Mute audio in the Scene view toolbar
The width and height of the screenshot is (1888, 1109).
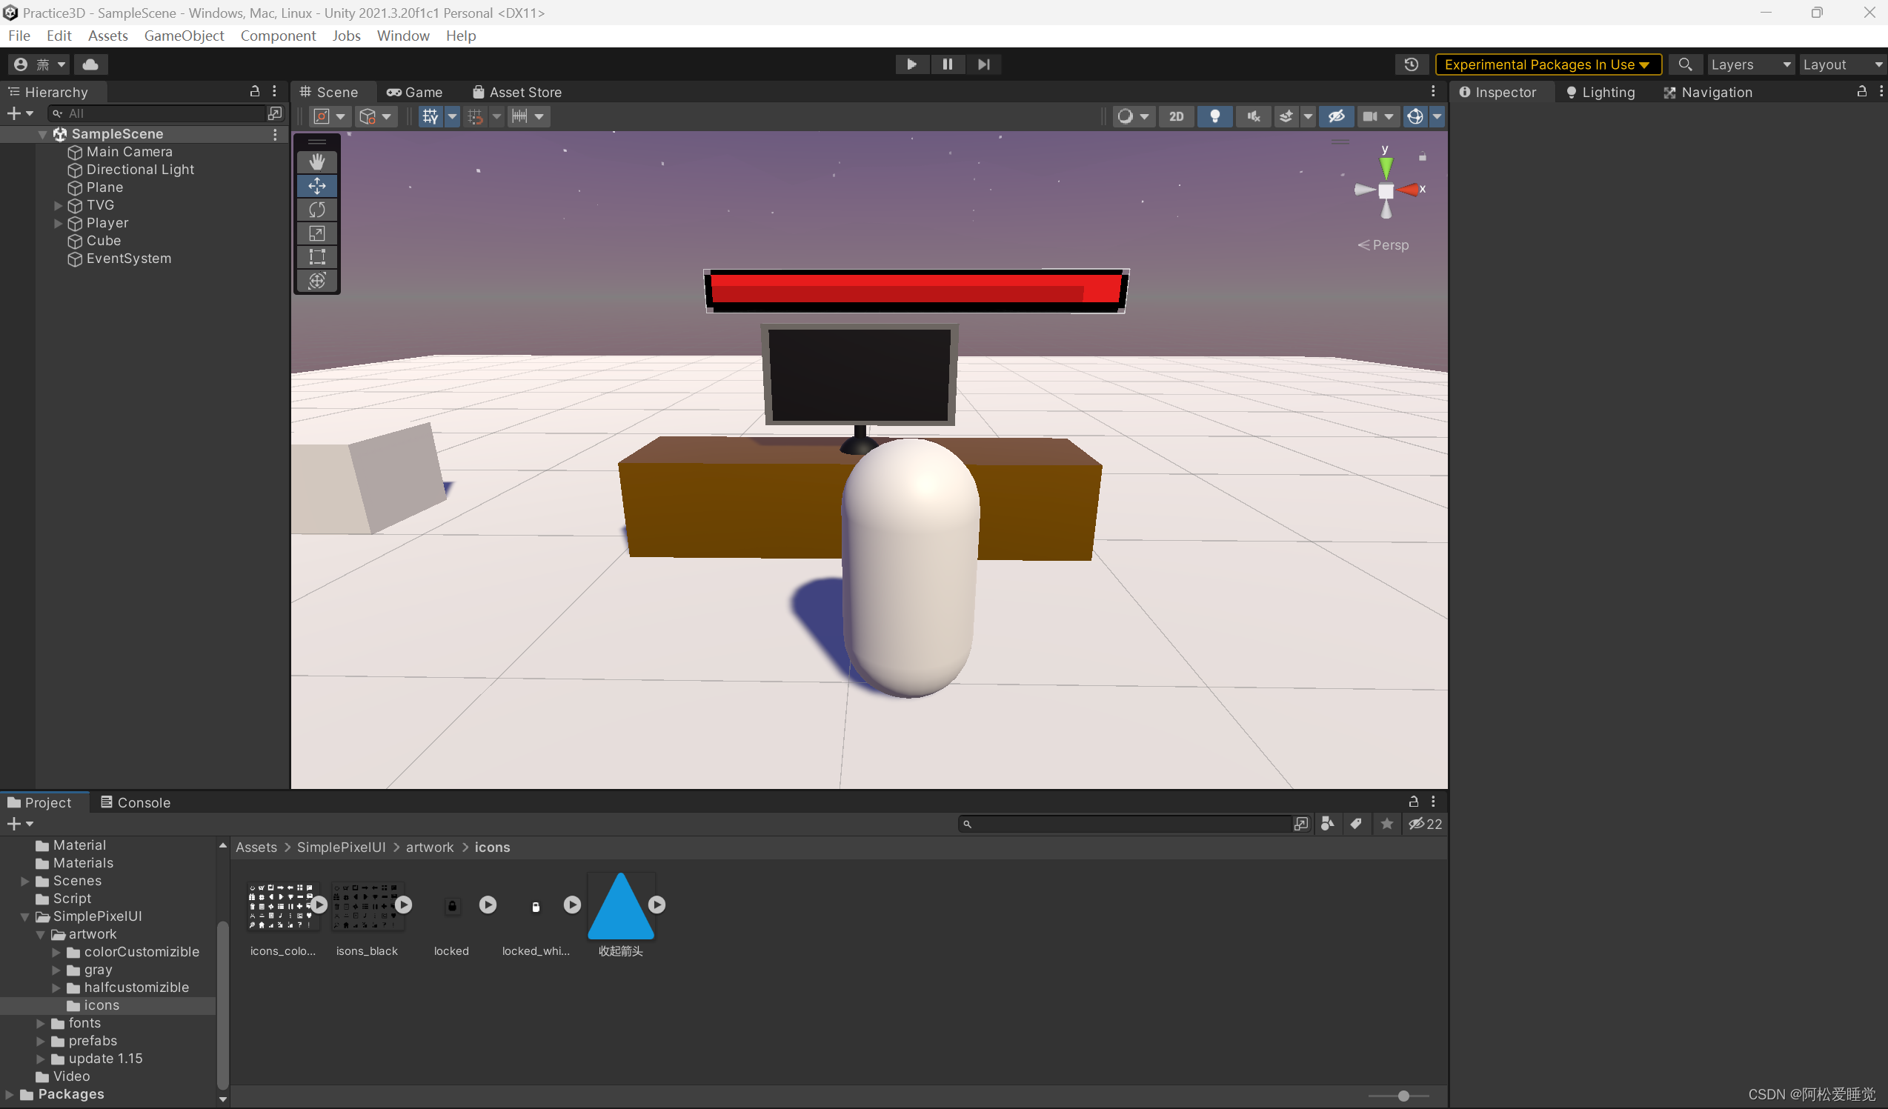[x=1253, y=116]
